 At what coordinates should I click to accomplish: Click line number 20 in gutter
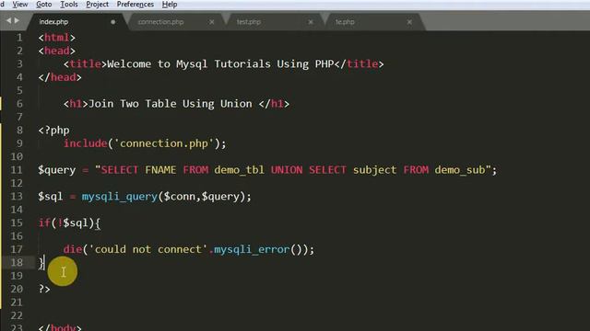(x=17, y=289)
